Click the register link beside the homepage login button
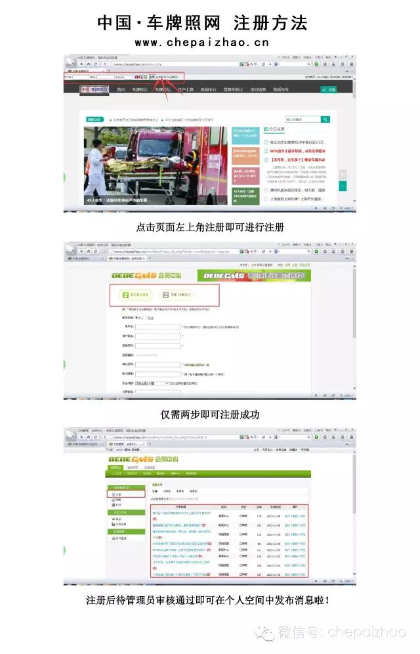Screen dimensions: 420x654 click(161, 77)
